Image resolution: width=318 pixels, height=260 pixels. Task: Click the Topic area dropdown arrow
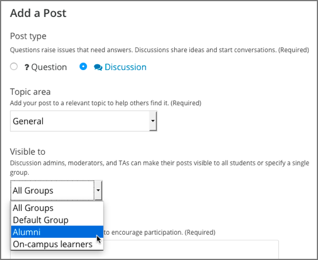tap(153, 121)
